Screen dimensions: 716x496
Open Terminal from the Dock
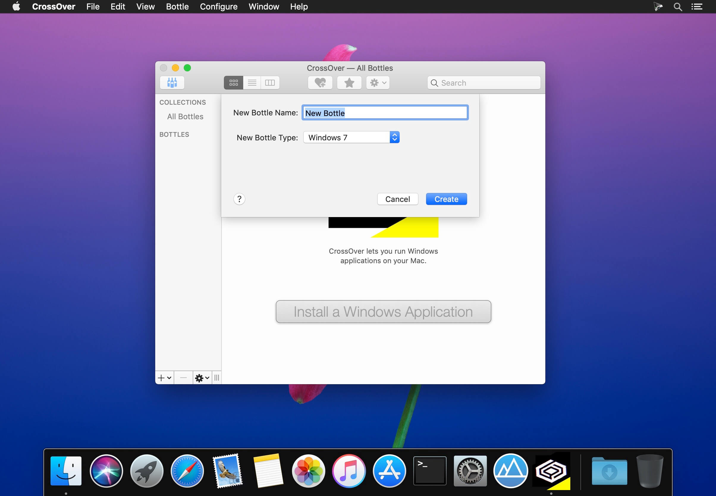click(429, 470)
